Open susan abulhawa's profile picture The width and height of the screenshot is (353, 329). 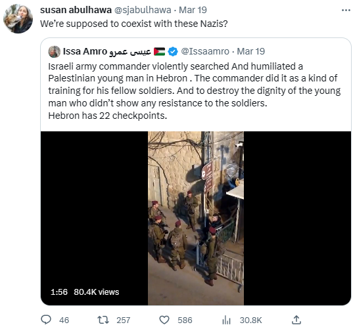click(x=18, y=19)
